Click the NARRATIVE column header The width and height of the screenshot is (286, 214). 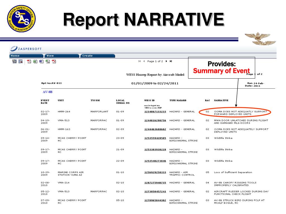point(221,100)
